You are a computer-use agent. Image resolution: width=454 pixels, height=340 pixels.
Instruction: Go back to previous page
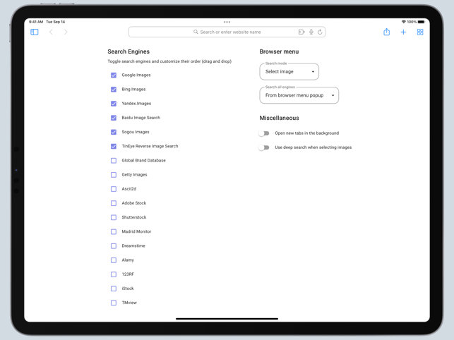(x=51, y=32)
